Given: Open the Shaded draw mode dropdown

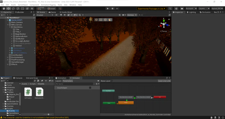Looking at the screenshot, I should pyautogui.click(x=45, y=15).
